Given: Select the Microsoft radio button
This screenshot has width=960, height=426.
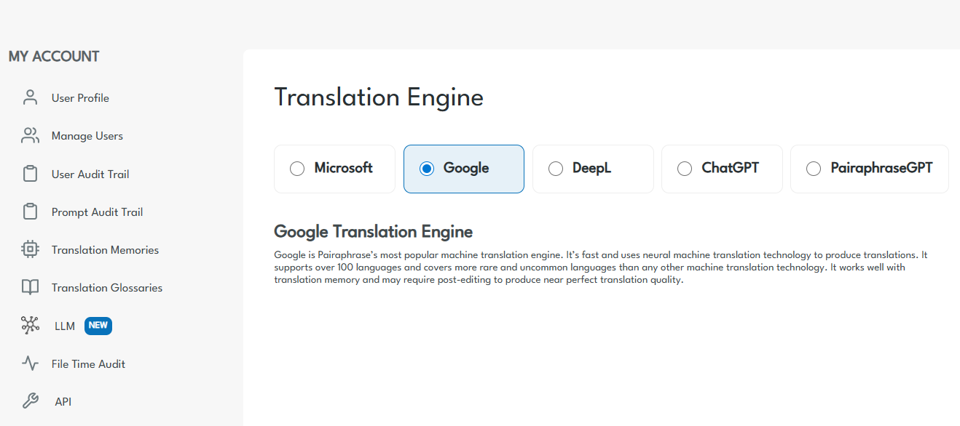Looking at the screenshot, I should coord(297,168).
